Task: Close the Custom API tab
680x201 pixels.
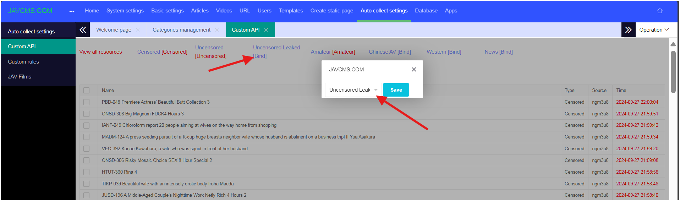Action: [x=266, y=30]
